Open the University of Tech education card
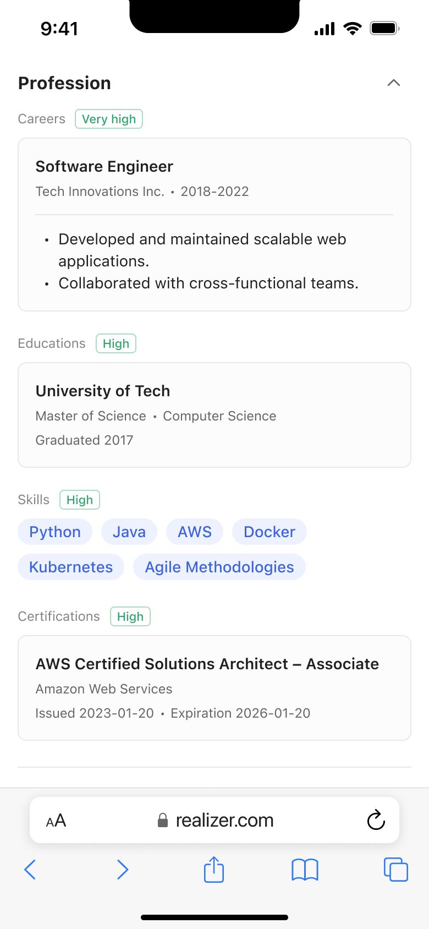This screenshot has width=429, height=929. (x=215, y=415)
